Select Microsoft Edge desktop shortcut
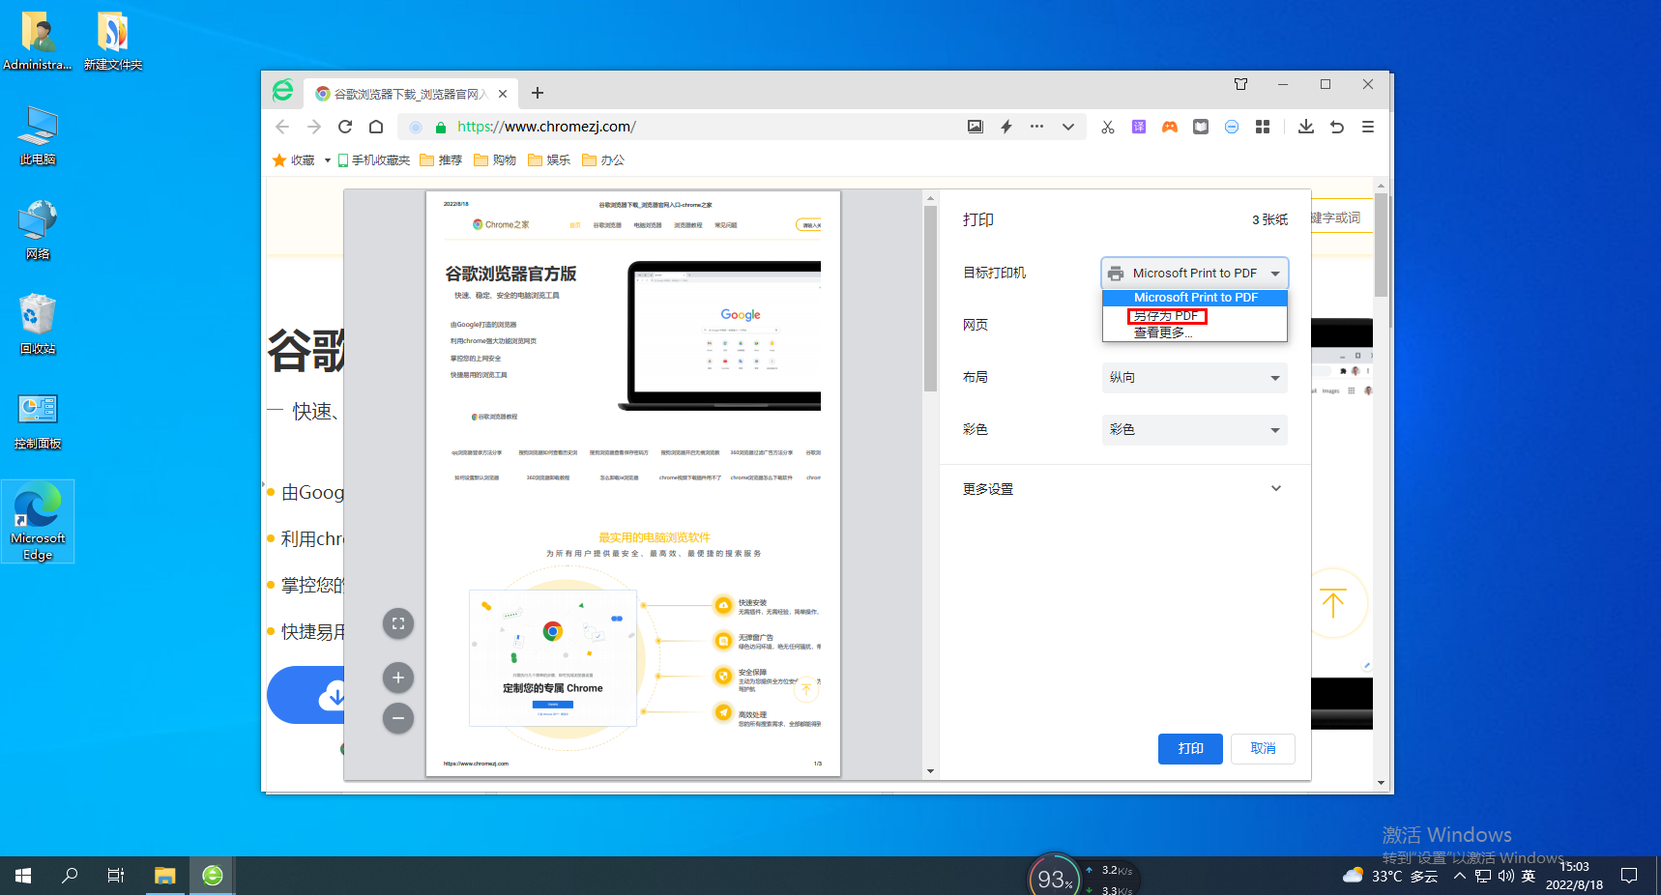Screen dimensions: 1661x895 (38, 522)
